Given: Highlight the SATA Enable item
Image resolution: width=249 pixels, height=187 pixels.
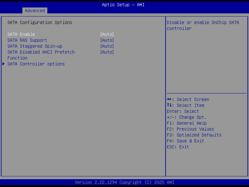Looking at the screenshot, I should click(x=20, y=34).
